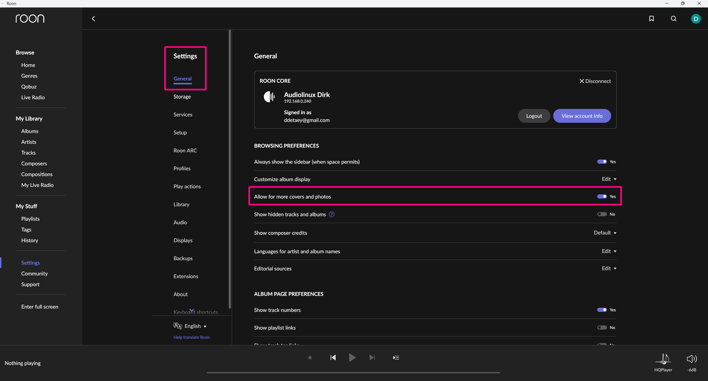Click the Roon logo
Viewport: 708px width, 381px height.
click(30, 19)
